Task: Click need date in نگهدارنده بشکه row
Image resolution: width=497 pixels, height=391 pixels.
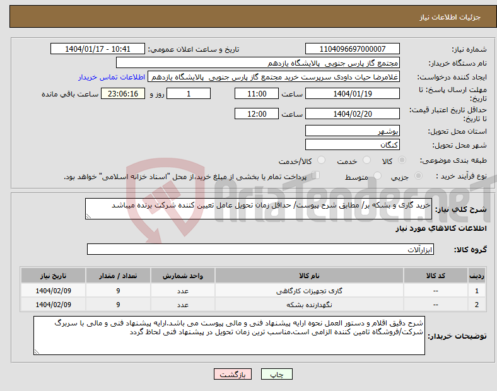Action: click(x=53, y=305)
